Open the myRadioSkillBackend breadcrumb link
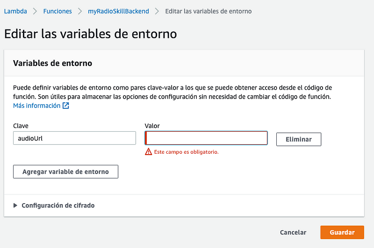 (x=118, y=11)
